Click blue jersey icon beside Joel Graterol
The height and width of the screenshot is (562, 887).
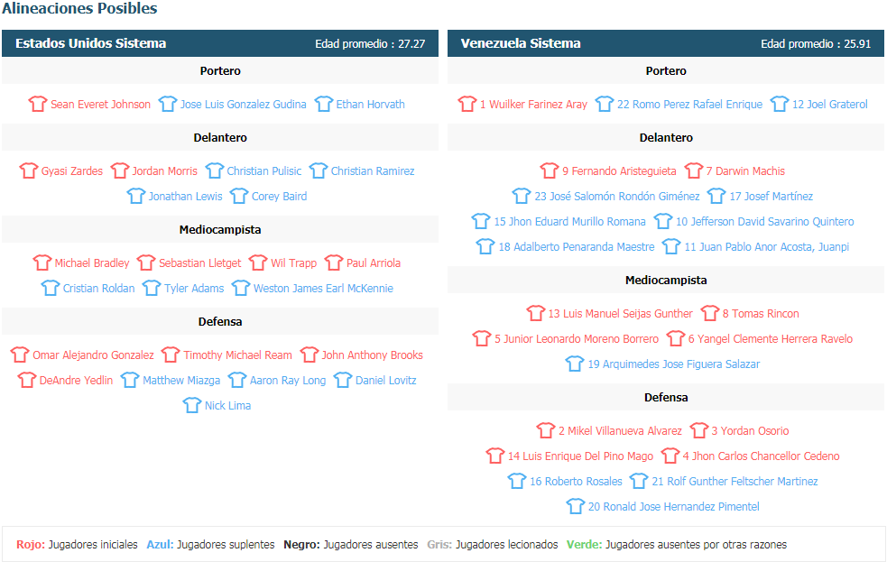(x=780, y=104)
